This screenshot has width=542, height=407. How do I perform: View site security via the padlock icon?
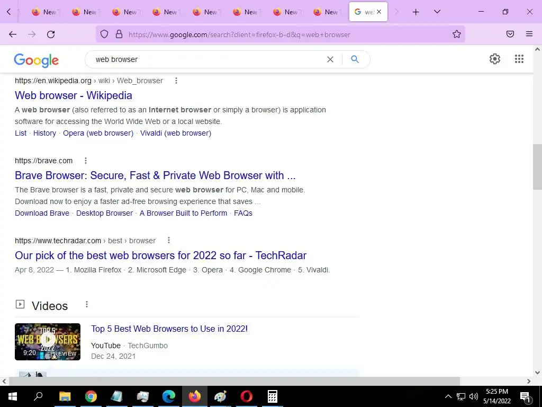click(119, 34)
